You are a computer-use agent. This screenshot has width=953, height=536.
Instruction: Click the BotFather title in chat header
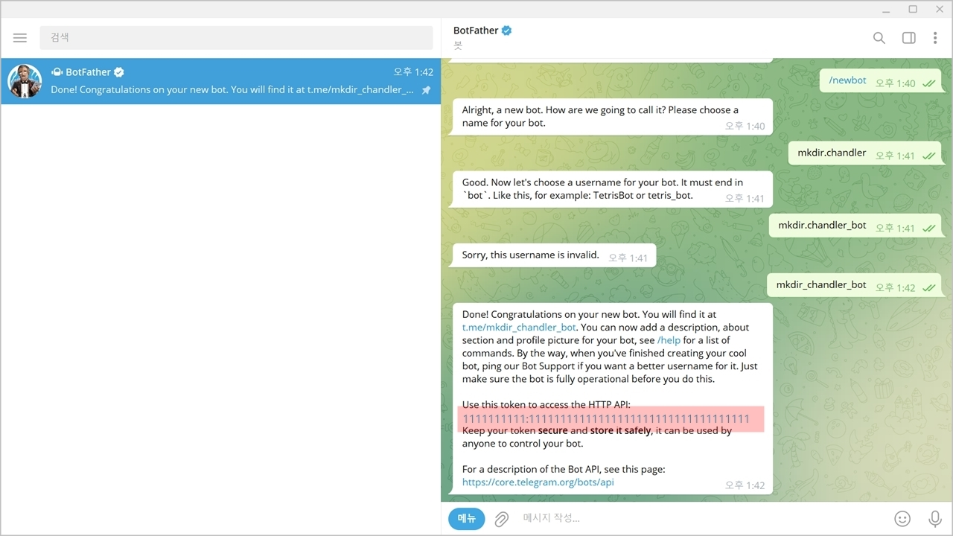(476, 31)
